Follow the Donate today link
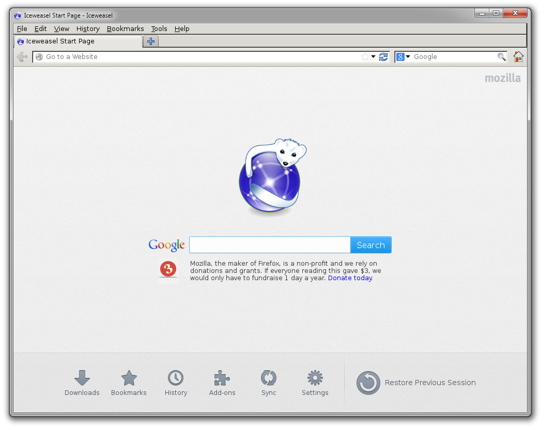Viewport: 541px width, 427px height. point(350,278)
